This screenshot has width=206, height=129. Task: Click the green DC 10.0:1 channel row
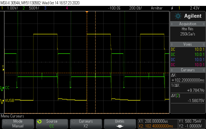(x=188, y=54)
